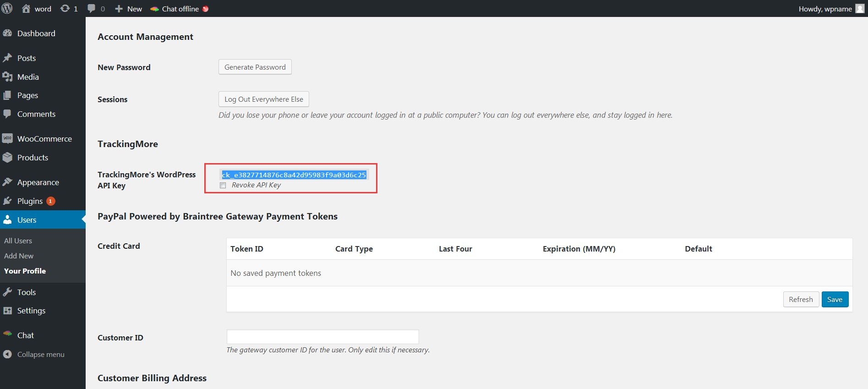Image resolution: width=868 pixels, height=389 pixels.
Task: Tick the Revoke API Key checkbox
Action: tap(223, 186)
